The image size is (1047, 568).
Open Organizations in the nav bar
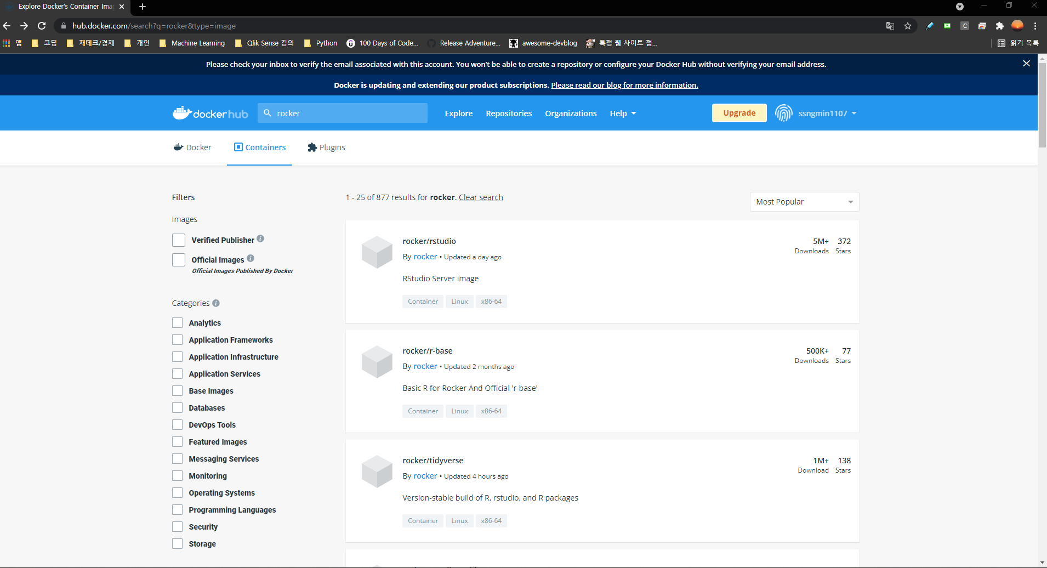pos(571,113)
